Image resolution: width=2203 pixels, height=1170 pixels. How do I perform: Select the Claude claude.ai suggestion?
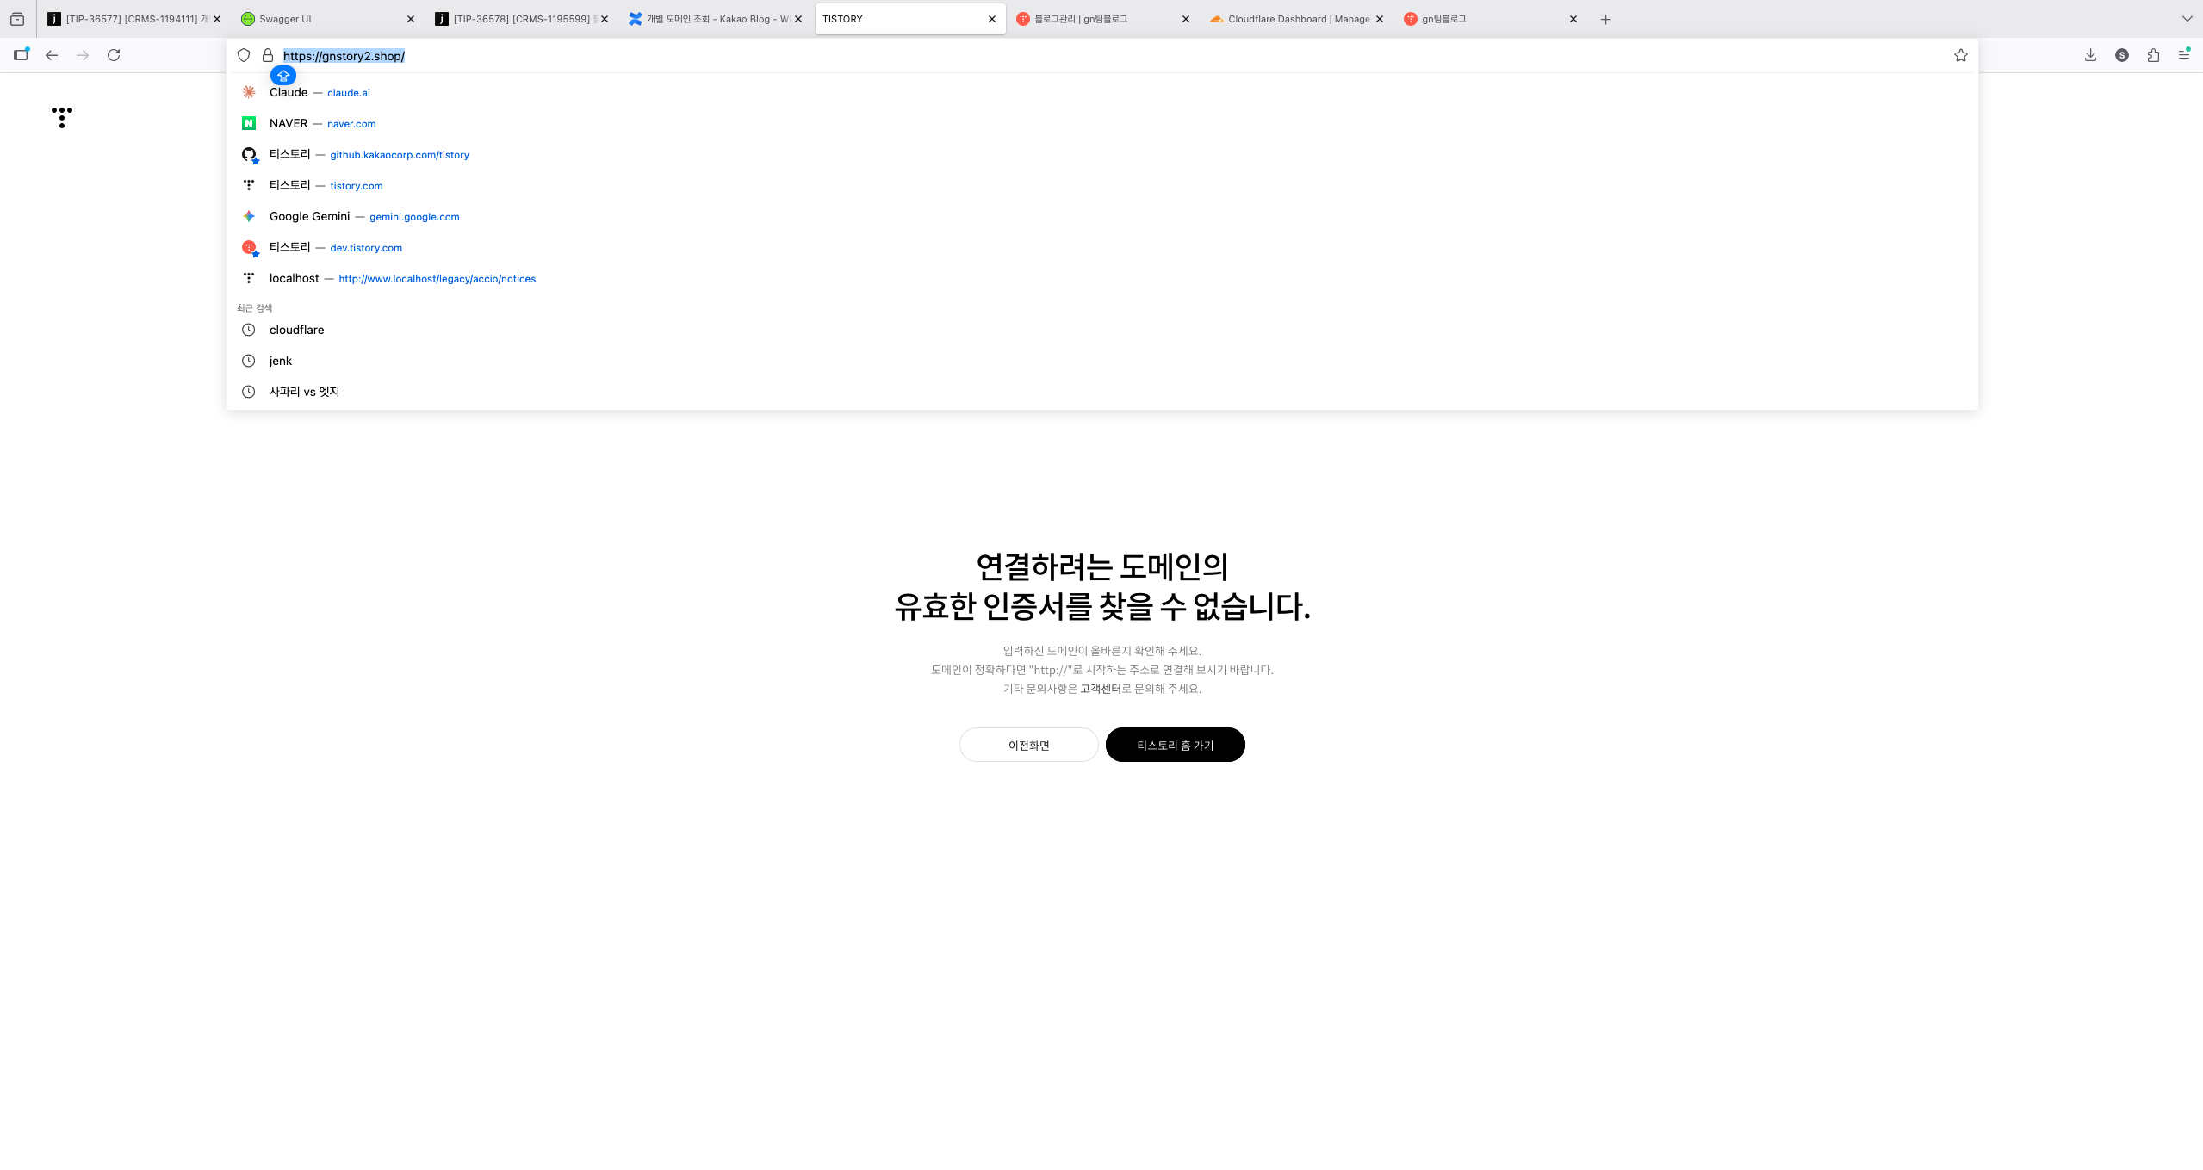click(320, 93)
